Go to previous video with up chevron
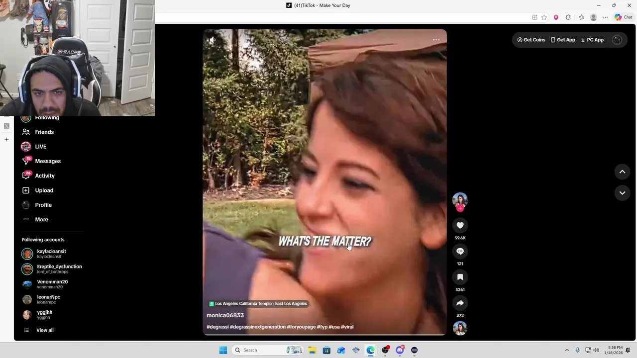This screenshot has width=637, height=358. 622,172
